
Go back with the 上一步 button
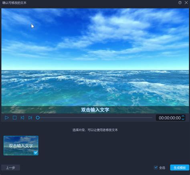click(x=10, y=167)
